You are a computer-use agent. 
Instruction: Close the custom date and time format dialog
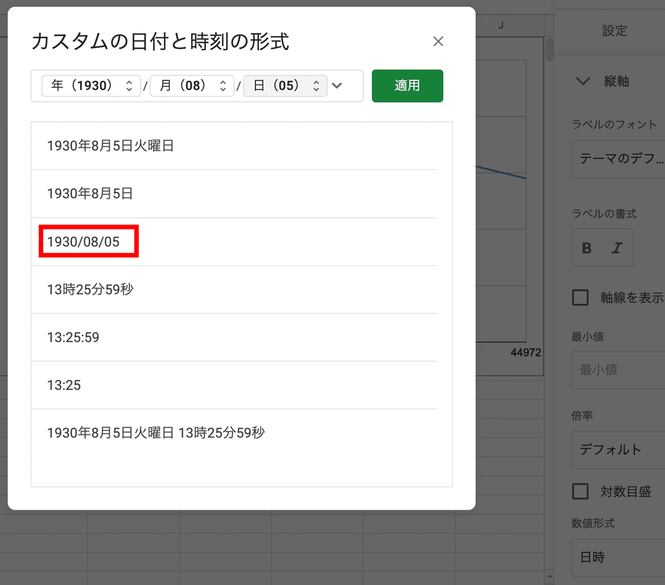(438, 42)
